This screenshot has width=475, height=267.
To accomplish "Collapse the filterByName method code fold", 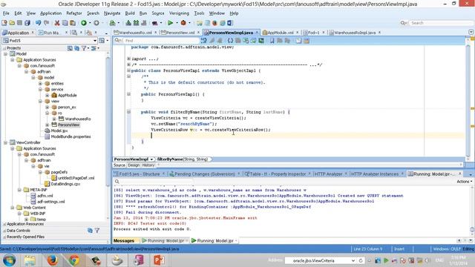I will [128, 112].
